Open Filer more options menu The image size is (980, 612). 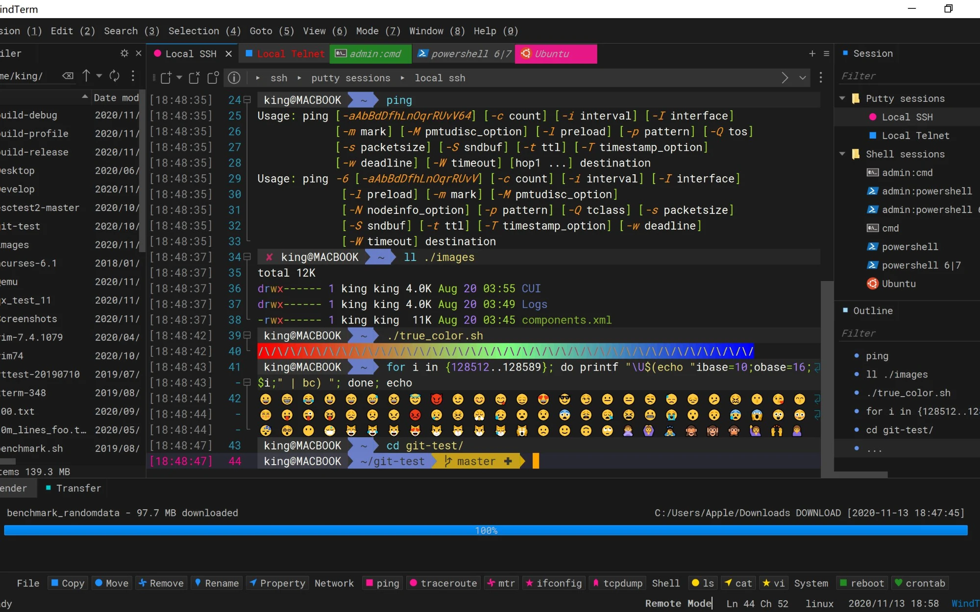coord(133,76)
